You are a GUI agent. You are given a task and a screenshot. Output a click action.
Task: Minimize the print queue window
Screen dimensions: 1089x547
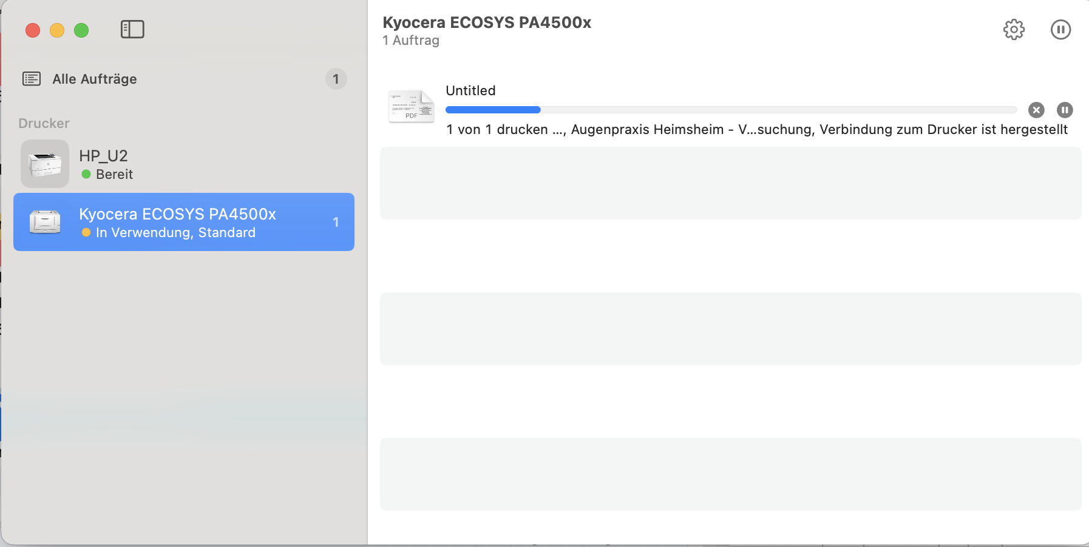[57, 30]
